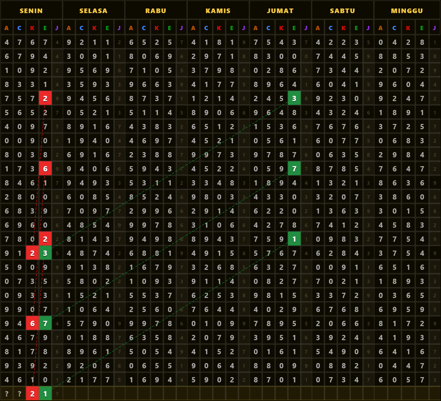The width and height of the screenshot is (441, 401).
Task: Click the purple J column header under KAMIS
Action: (x=244, y=28)
